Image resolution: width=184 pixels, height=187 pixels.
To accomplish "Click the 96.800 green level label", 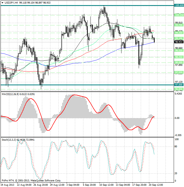I will 179,89.
